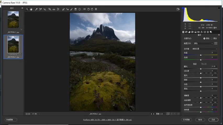Toggle shadow clipping warning in histogram
Viewport: 223px width, 125px height.
[x=183, y=8]
